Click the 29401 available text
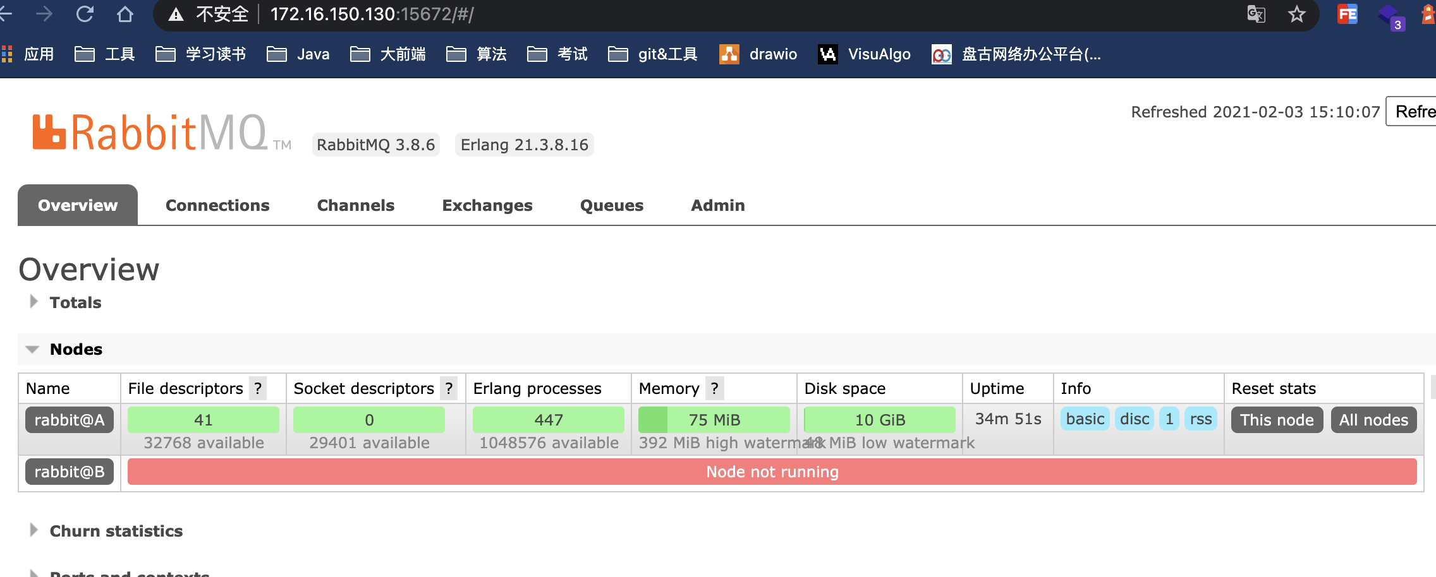Screen dimensions: 1436x577 point(369,443)
